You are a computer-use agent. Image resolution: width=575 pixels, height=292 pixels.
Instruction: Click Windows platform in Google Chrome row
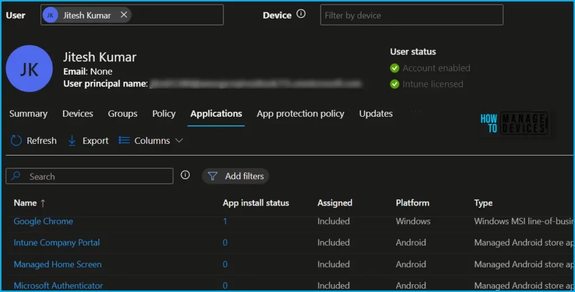click(x=413, y=221)
